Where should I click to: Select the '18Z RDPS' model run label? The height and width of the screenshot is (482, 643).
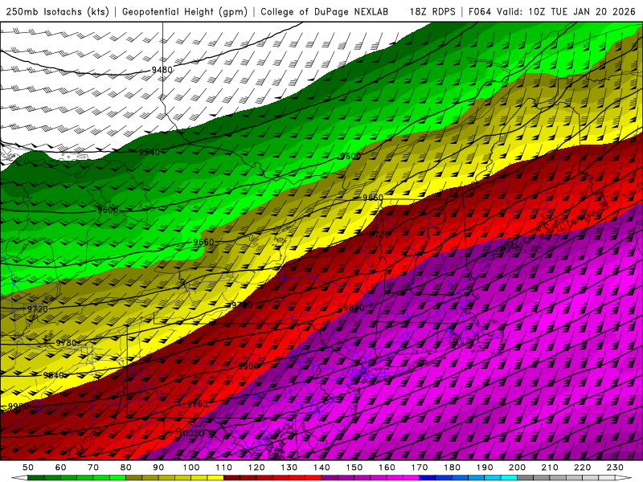tap(432, 11)
